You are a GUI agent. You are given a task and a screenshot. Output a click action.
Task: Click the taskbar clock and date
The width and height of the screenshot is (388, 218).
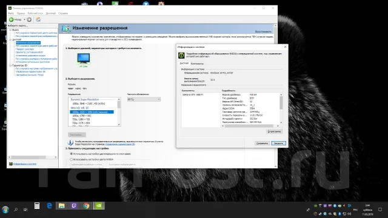[x=367, y=210]
